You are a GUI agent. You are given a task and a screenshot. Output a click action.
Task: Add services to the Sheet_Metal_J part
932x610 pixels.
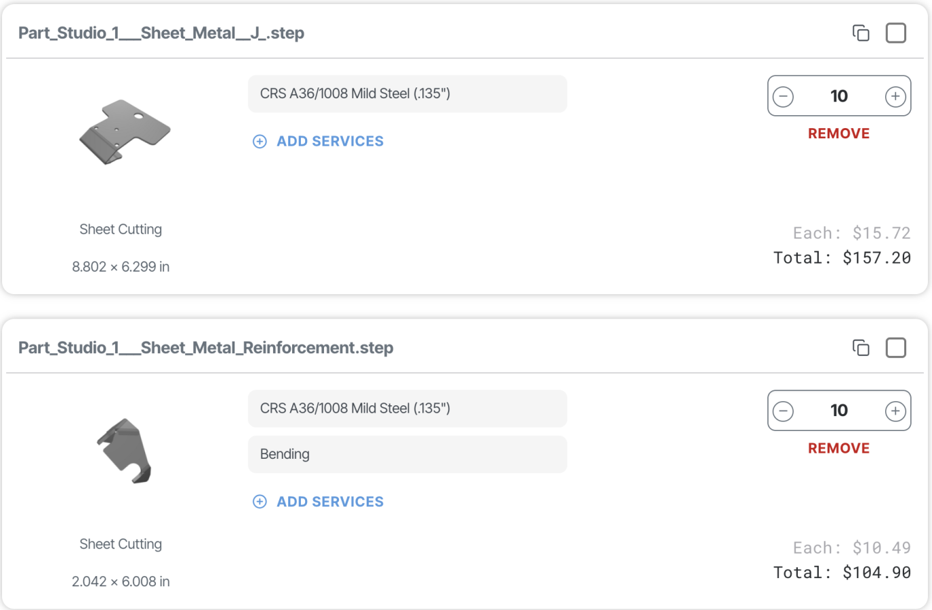[x=329, y=141]
